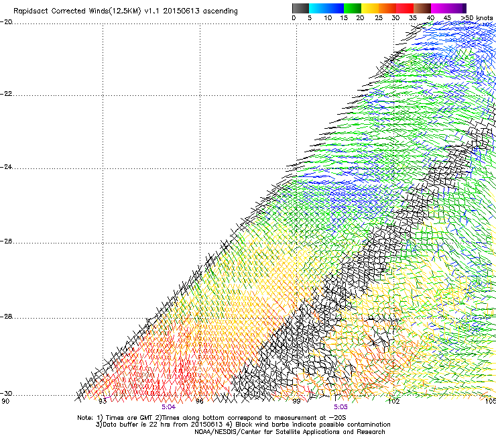Click the '-24' latitude axis label
This screenshot has width=496, height=436.
point(6,166)
